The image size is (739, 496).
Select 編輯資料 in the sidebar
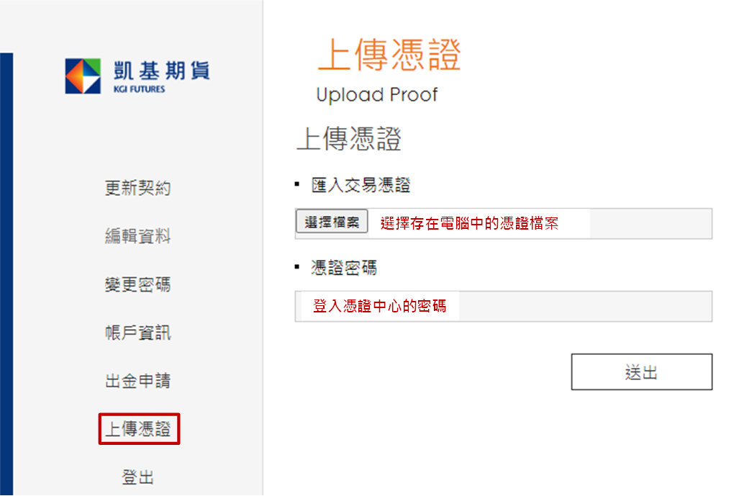click(x=137, y=235)
